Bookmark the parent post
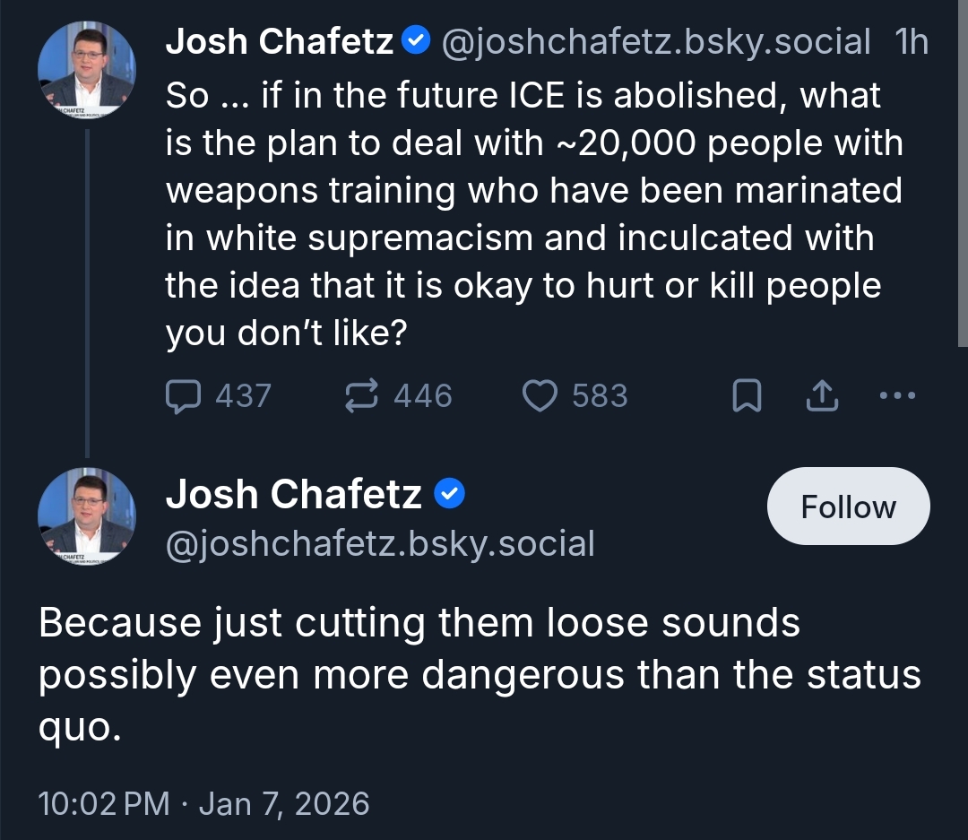 tap(747, 396)
